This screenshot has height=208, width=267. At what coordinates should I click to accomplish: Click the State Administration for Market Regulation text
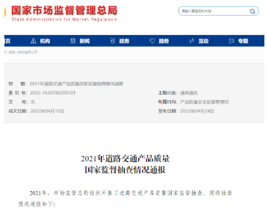(x=64, y=19)
